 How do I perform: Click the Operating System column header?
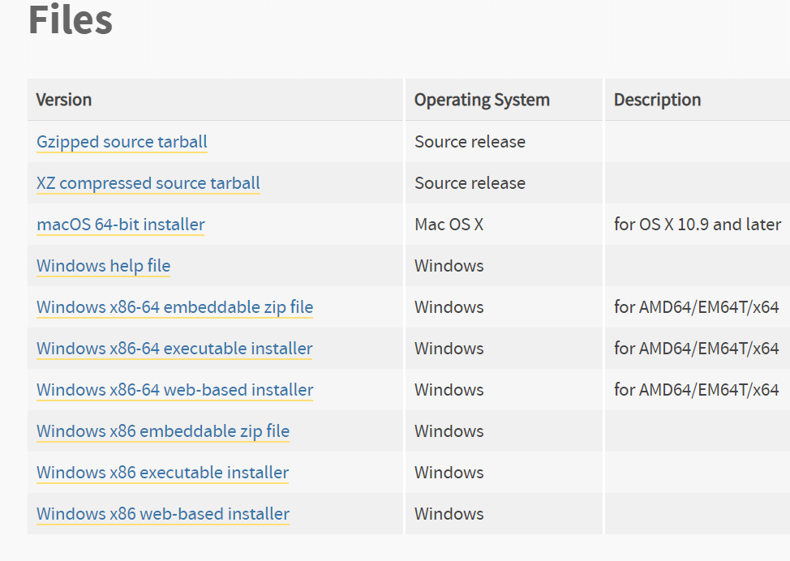(x=482, y=99)
